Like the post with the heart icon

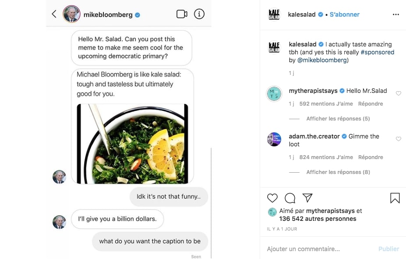pyautogui.click(x=272, y=198)
